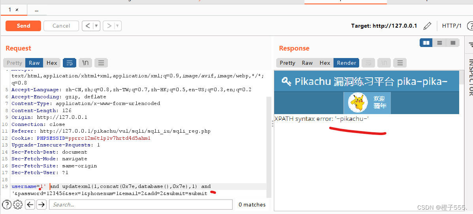The height and width of the screenshot is (214, 473).
Task: Open help icon next to HTTP/1
Action: click(470, 26)
